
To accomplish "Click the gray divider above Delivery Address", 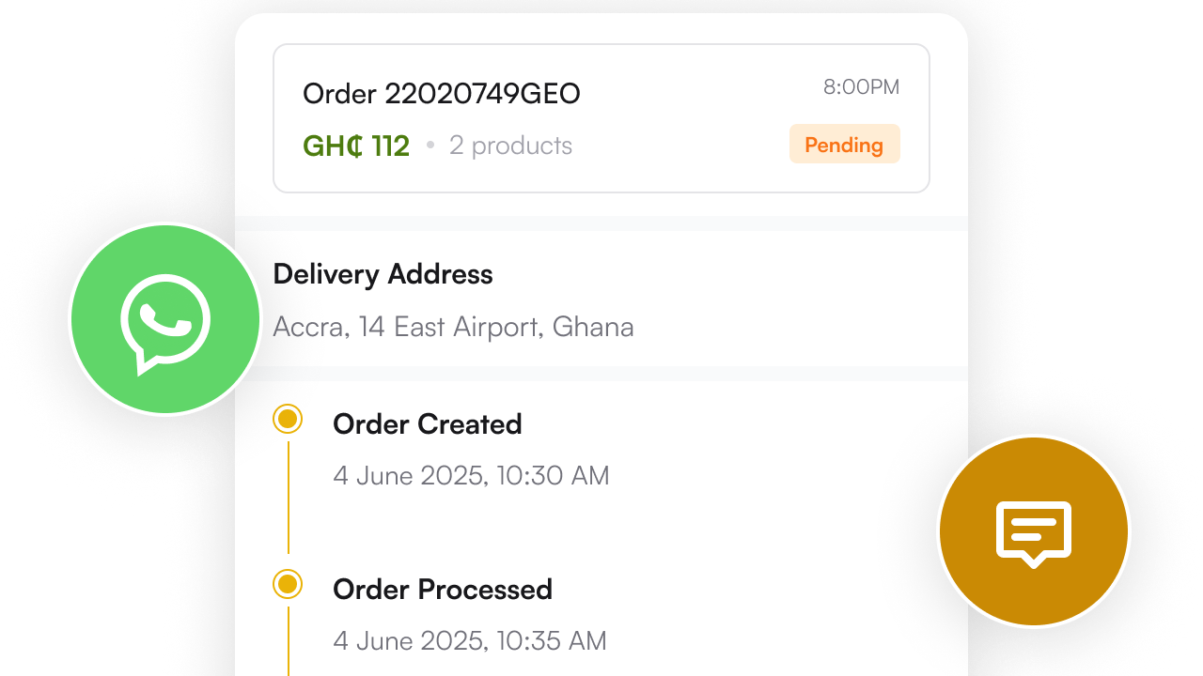I will click(601, 223).
